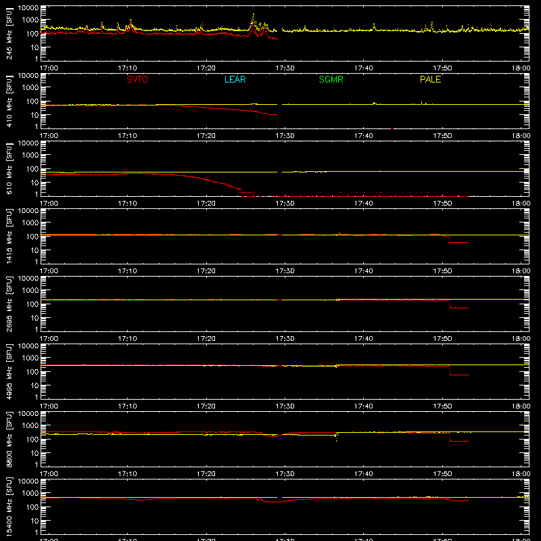Click the 18:00 time label under 410 MHz panel

pyautogui.click(x=521, y=136)
